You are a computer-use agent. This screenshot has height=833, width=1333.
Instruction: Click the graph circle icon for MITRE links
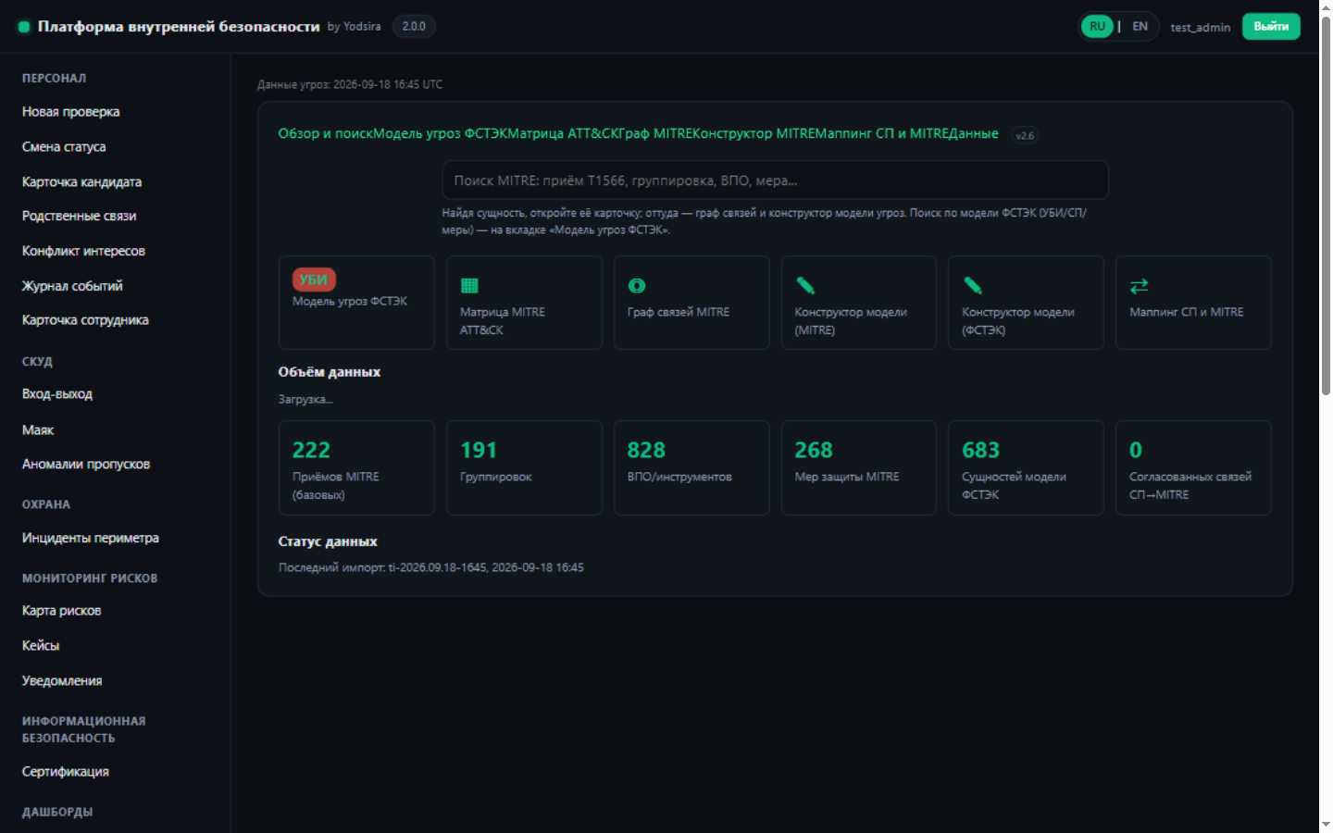click(x=637, y=286)
